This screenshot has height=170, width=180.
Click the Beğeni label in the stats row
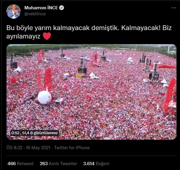[102, 164]
